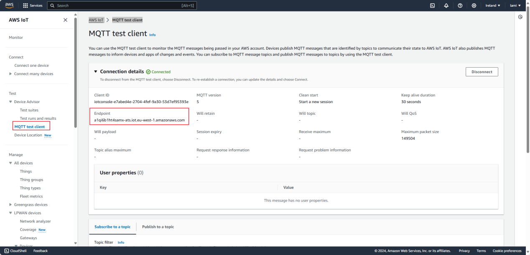The width and height of the screenshot is (530, 255).
Task: Collapse the Connection details section
Action: pos(96,72)
